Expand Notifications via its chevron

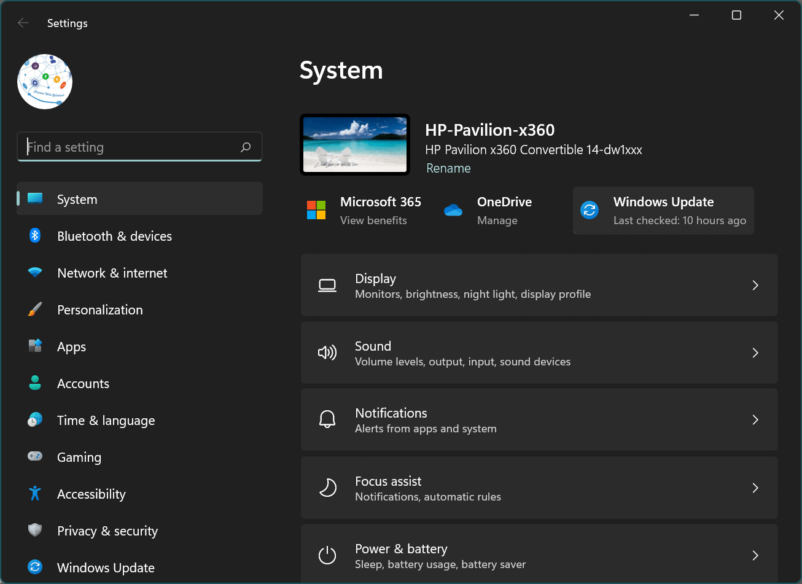coord(755,419)
